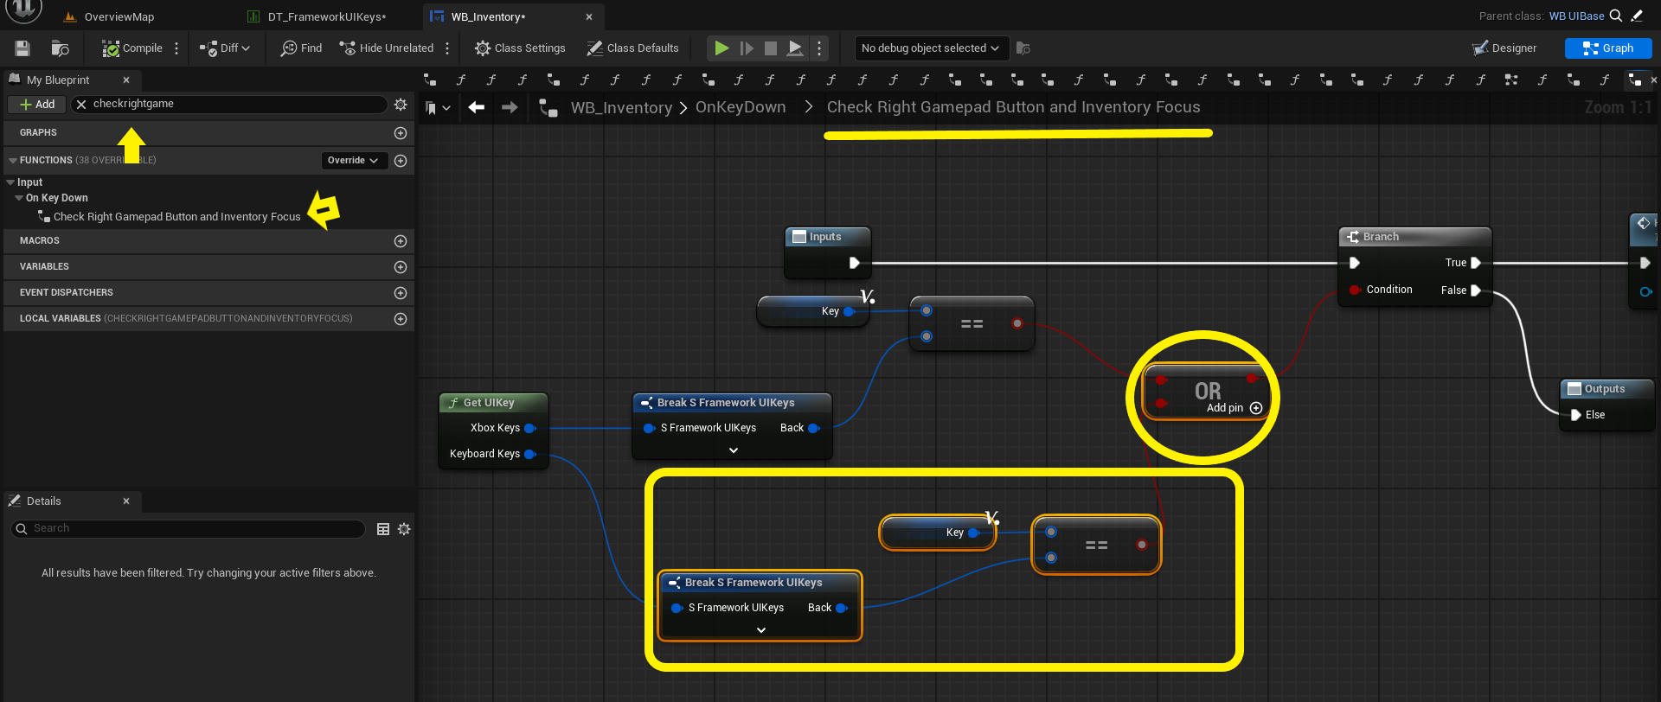Open the debug object dropdown
The height and width of the screenshot is (702, 1661).
pos(930,48)
